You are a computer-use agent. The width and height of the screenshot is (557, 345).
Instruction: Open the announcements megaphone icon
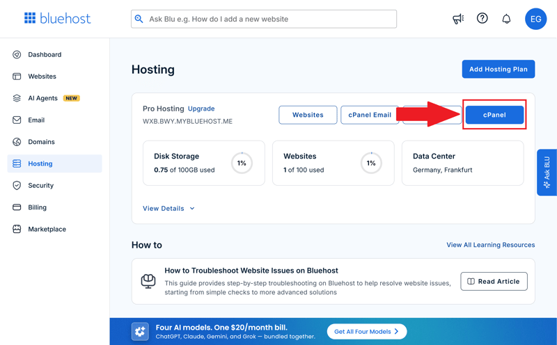pyautogui.click(x=458, y=19)
